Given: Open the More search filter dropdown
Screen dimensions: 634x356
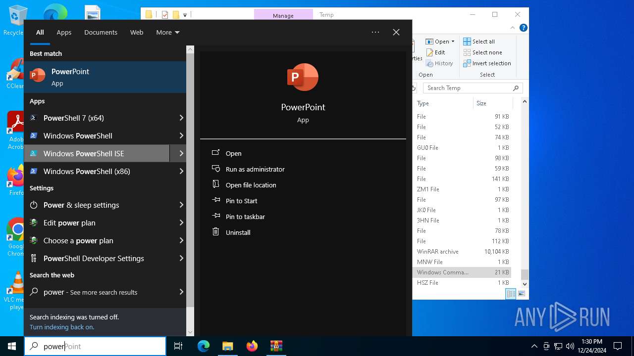Looking at the screenshot, I should point(168,32).
